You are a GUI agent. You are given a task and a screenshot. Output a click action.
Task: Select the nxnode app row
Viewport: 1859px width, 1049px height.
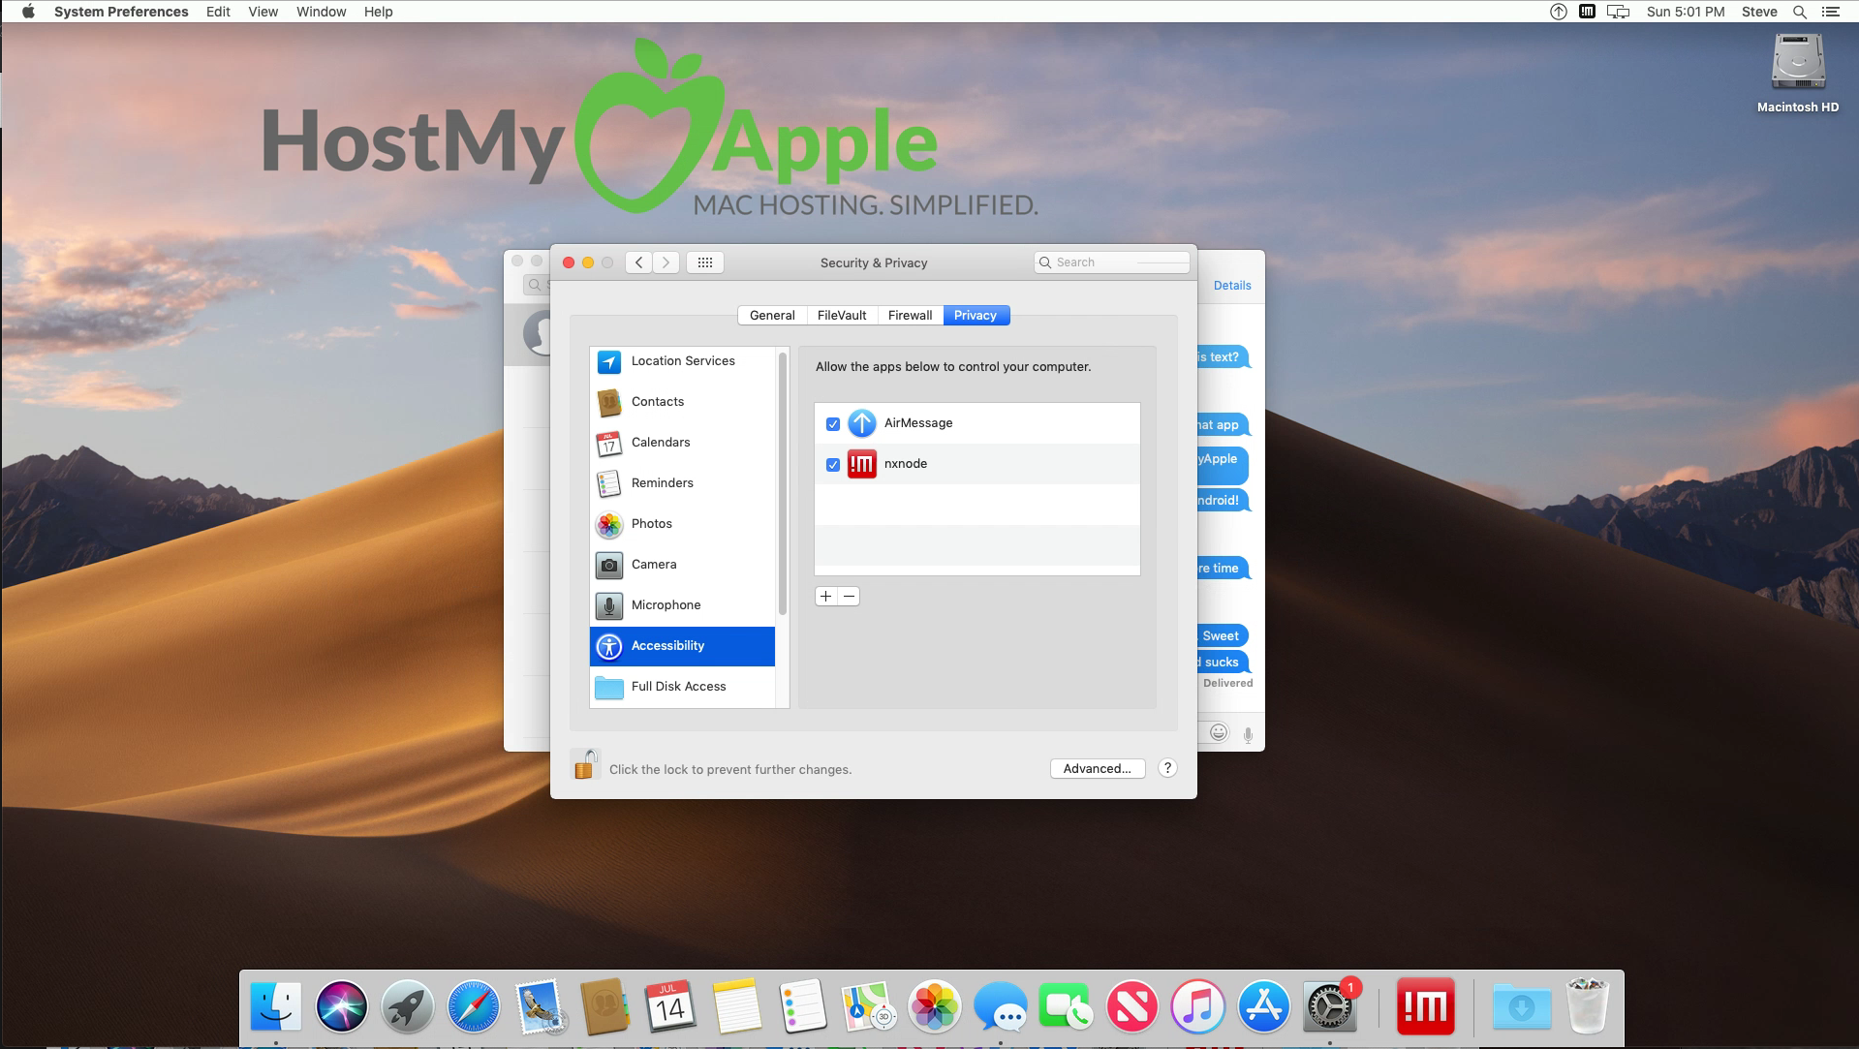(x=977, y=464)
